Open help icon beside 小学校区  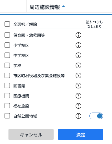78,45
